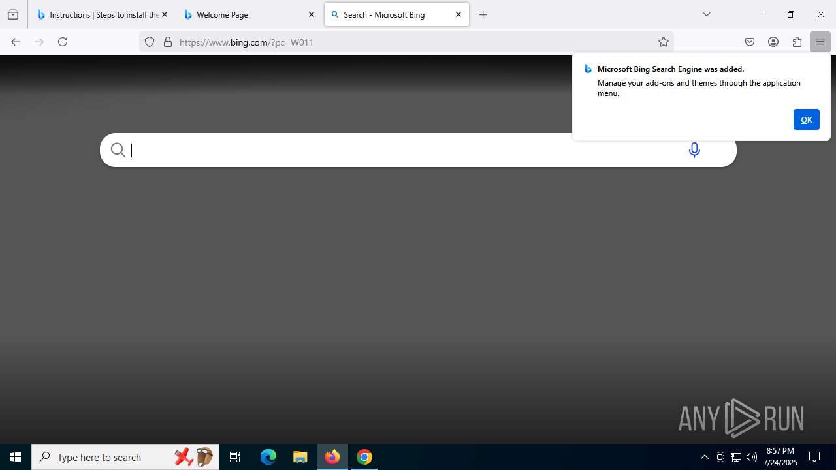The image size is (836, 470).
Task: Open the Firefox application menu
Action: [x=820, y=42]
